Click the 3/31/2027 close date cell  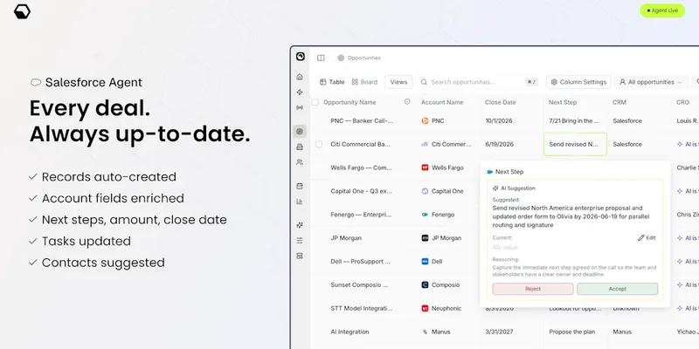click(499, 332)
